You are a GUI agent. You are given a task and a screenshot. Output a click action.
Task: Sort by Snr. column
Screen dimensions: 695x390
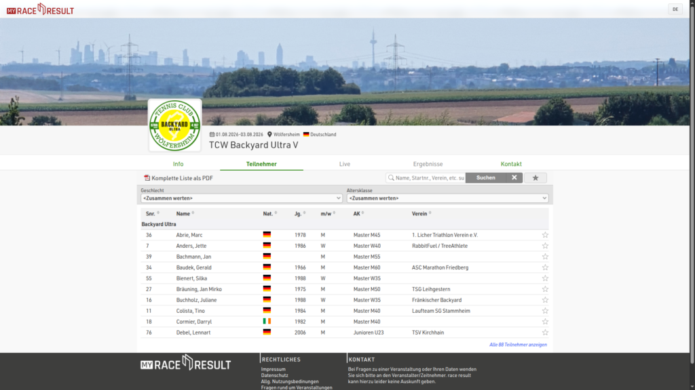[x=153, y=213]
